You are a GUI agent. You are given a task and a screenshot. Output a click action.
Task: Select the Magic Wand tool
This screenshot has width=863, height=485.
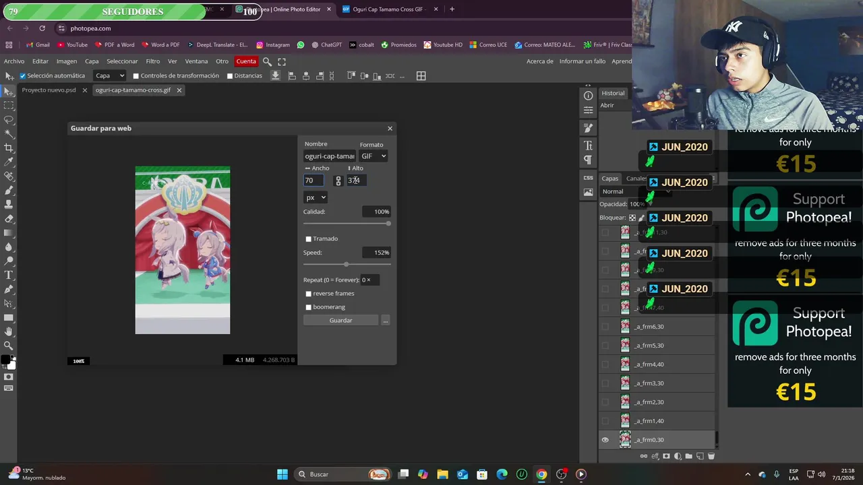pos(9,134)
